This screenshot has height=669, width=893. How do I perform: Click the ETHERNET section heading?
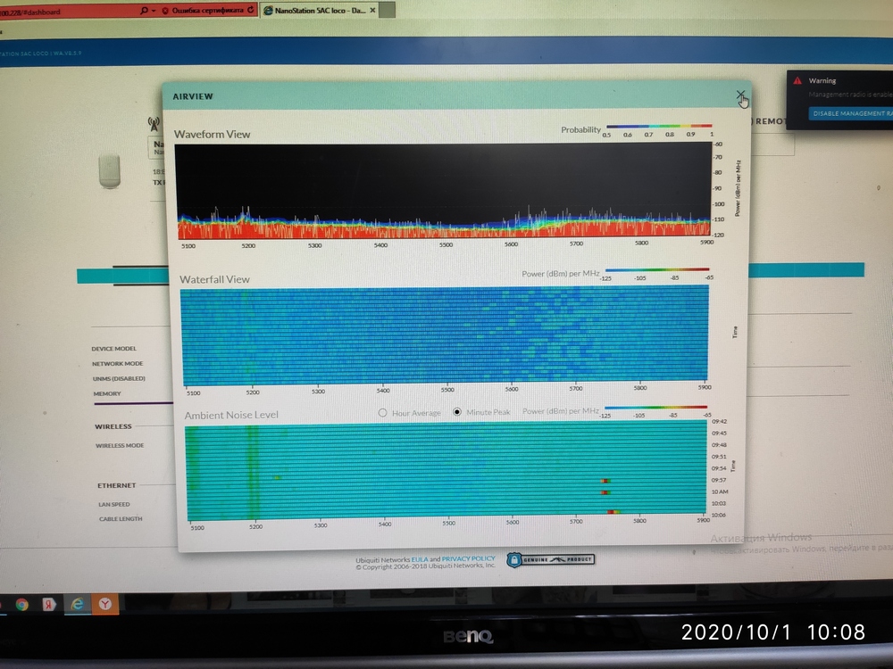tap(117, 486)
